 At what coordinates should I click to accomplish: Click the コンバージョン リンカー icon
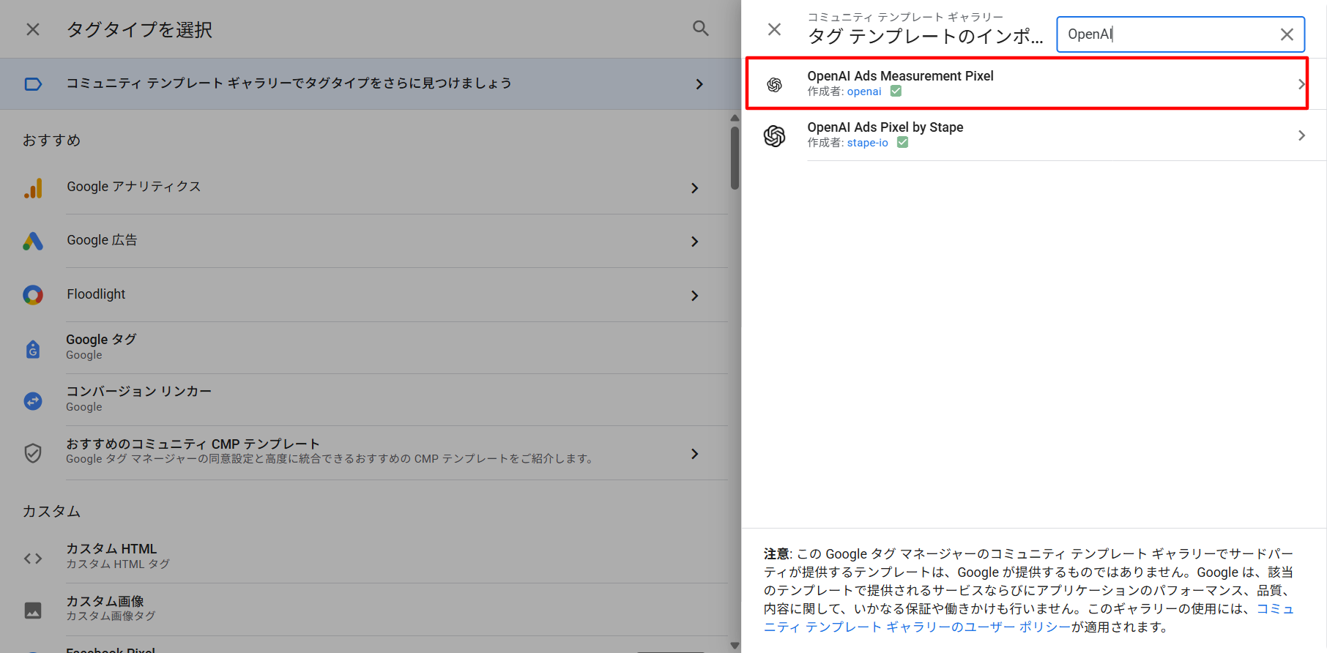(33, 400)
